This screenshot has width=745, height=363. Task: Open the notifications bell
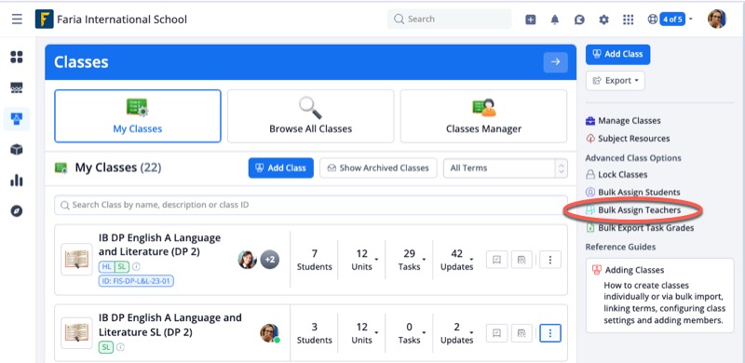pyautogui.click(x=554, y=20)
